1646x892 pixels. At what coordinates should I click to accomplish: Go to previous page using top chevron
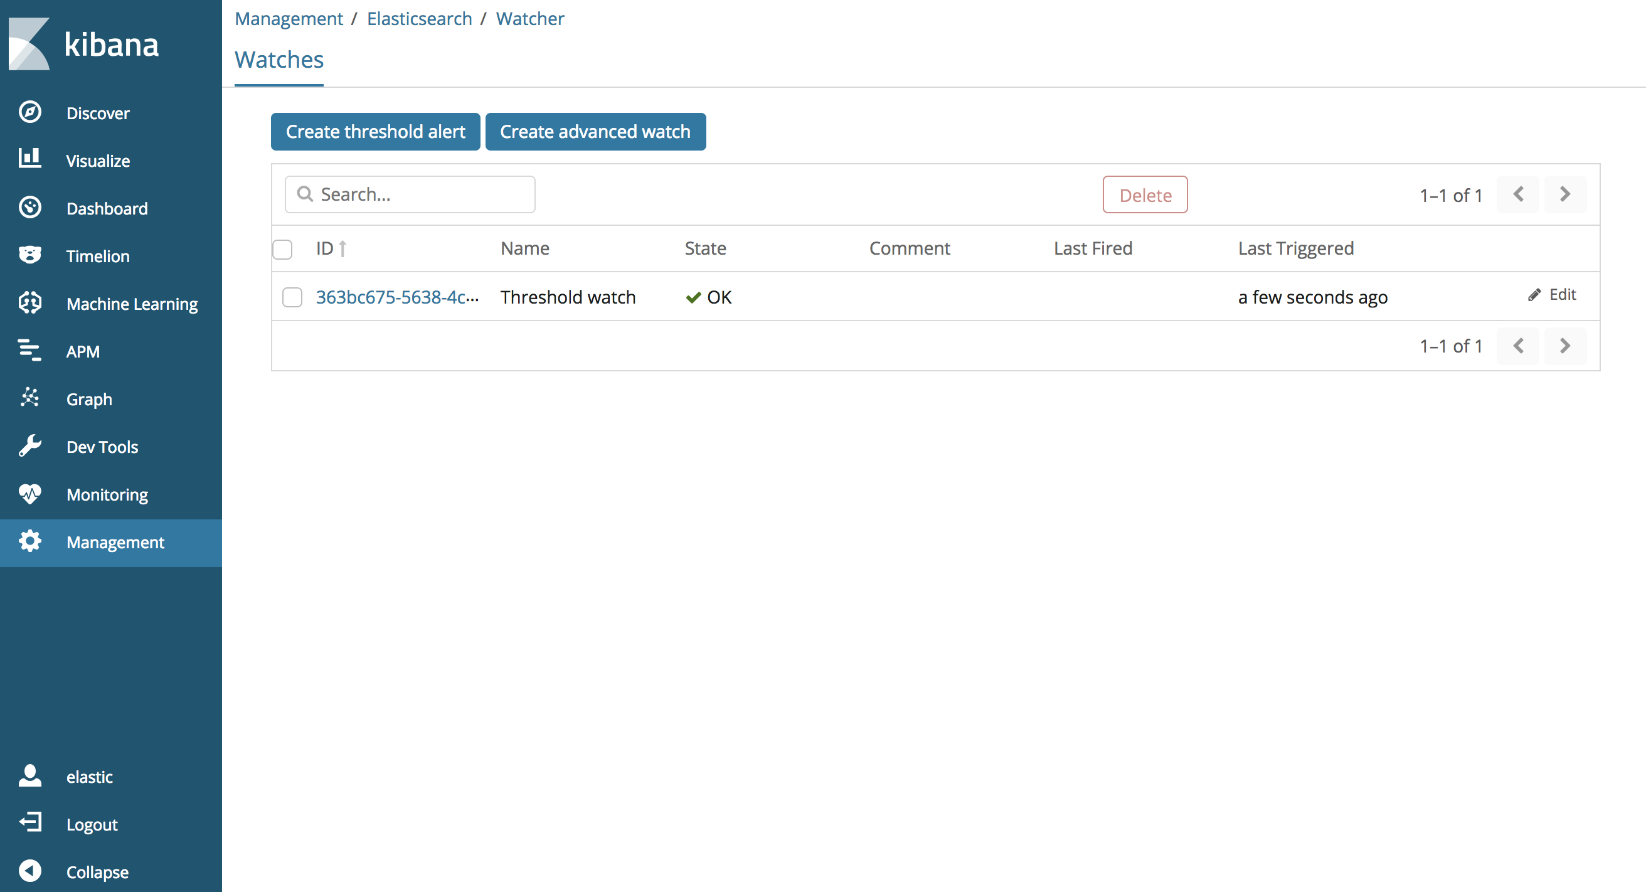click(1518, 194)
